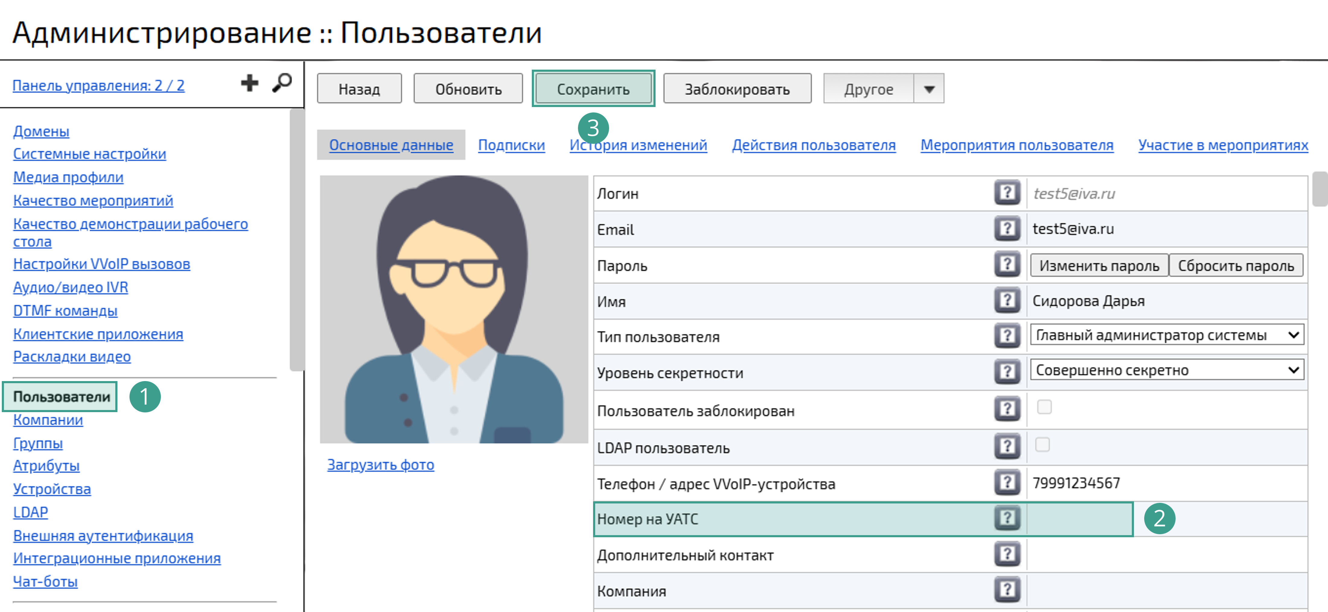Click the help icon next to Email
Image resolution: width=1328 pixels, height=612 pixels.
pos(1007,228)
